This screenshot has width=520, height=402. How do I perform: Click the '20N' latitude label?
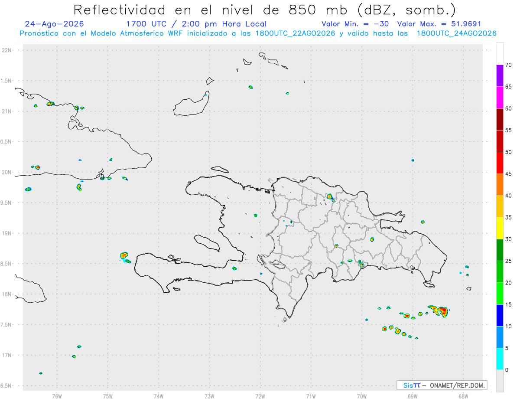point(7,172)
